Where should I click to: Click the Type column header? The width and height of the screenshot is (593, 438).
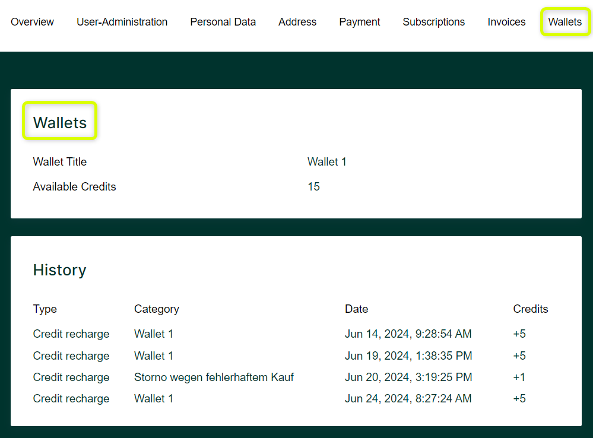click(x=45, y=309)
